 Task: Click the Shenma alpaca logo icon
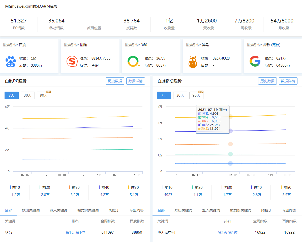click(x=193, y=62)
